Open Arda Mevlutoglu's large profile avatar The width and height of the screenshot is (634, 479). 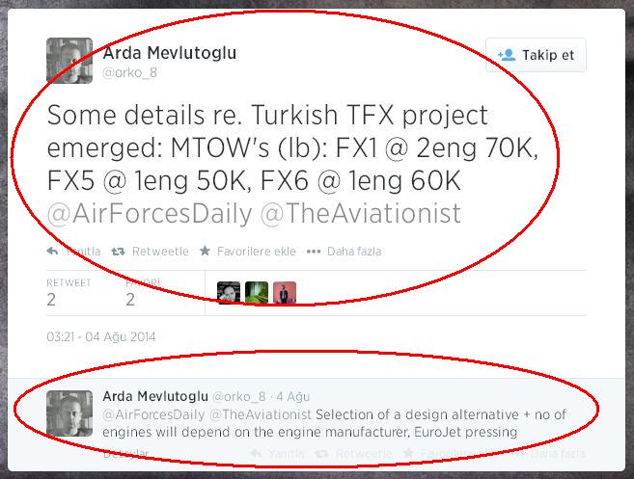point(69,61)
